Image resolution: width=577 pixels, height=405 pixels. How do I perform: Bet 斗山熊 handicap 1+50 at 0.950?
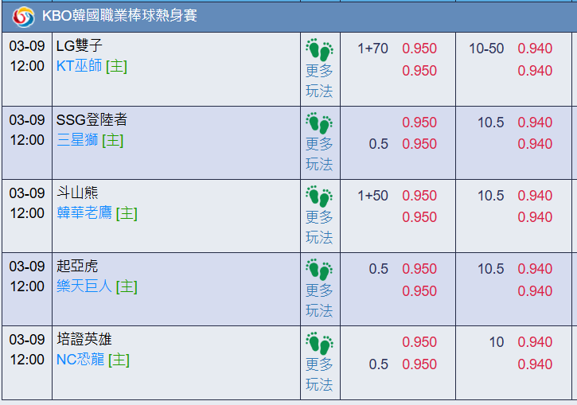click(419, 195)
